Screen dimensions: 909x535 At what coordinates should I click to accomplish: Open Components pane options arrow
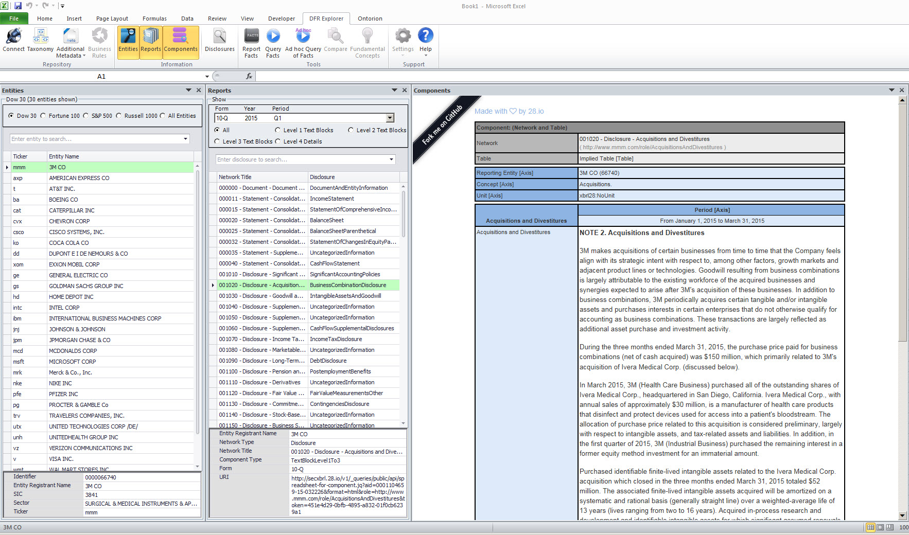(891, 90)
